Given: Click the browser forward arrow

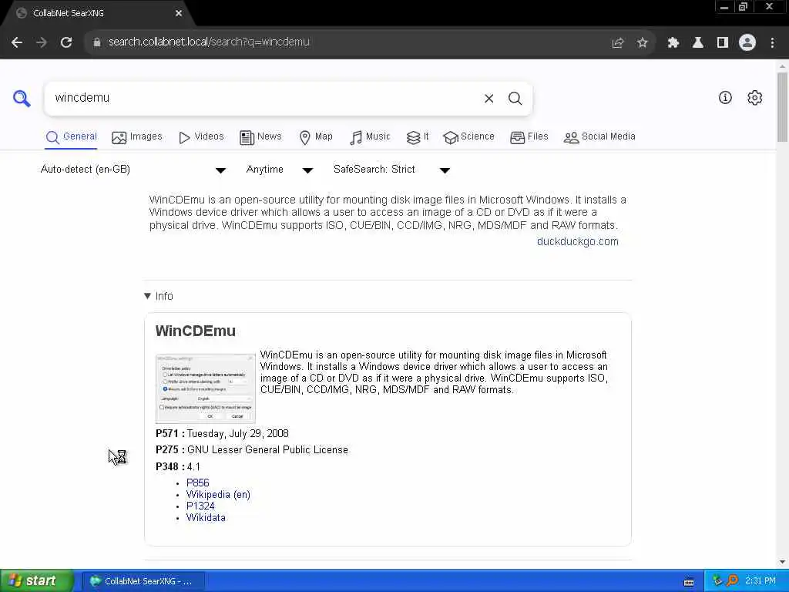Looking at the screenshot, I should (42, 42).
